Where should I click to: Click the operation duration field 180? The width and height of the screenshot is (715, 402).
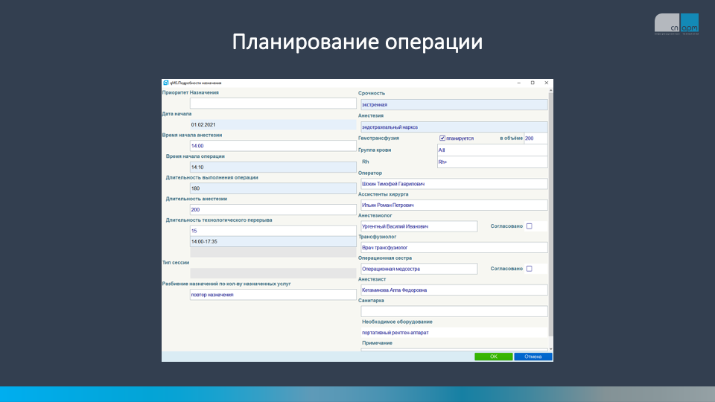click(x=273, y=188)
